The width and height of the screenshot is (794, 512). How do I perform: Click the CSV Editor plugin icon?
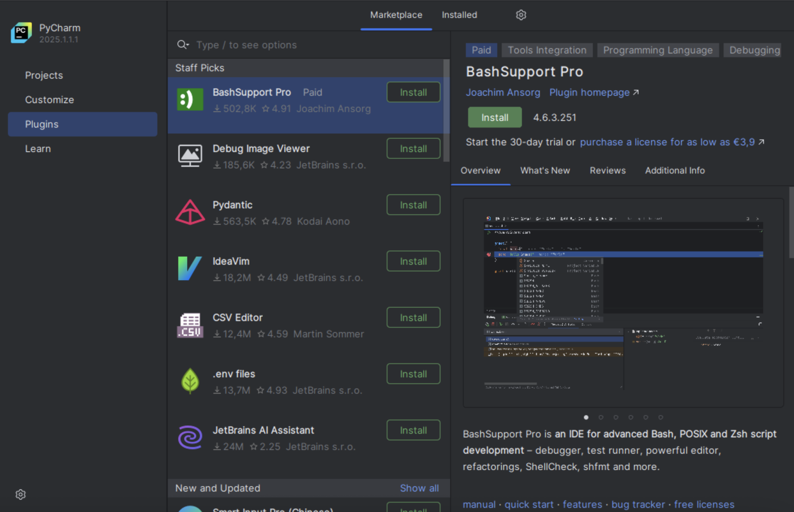pos(190,325)
